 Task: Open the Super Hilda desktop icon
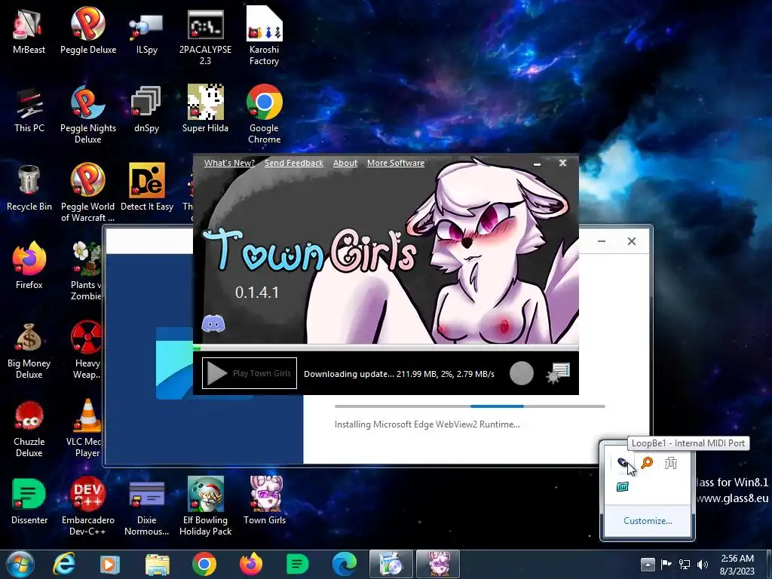click(x=205, y=109)
